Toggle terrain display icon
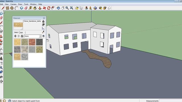This screenshot has width=182, height=102. (x=81, y=8)
